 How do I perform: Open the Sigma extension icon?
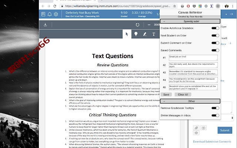[x=212, y=6]
